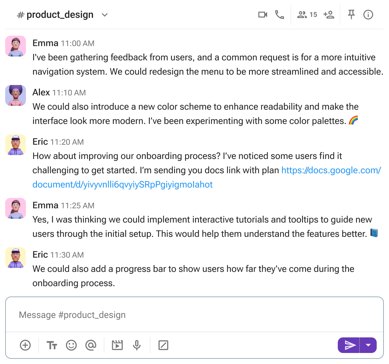
Task: Attach a file with the plus icon
Action: (25, 345)
